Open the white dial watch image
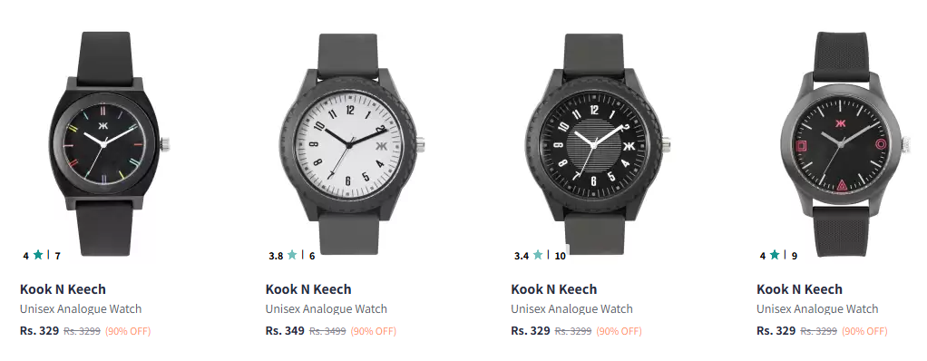The image size is (927, 361). [x=350, y=143]
